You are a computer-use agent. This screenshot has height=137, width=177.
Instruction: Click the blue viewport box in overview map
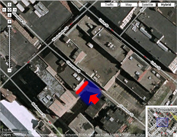click(x=162, y=122)
